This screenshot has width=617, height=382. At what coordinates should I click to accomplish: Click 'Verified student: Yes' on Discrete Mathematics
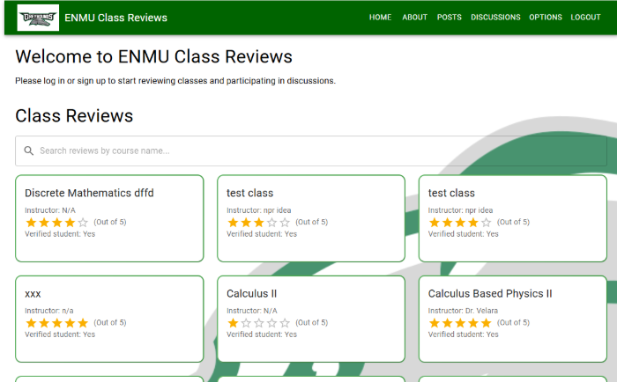click(60, 234)
